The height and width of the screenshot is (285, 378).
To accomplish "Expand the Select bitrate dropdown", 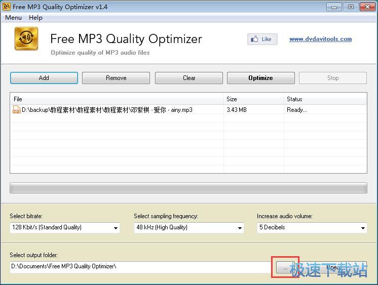I will click(x=64, y=228).
